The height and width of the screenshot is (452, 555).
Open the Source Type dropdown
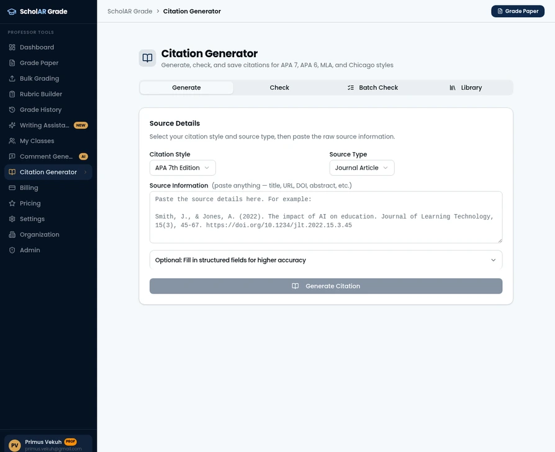(x=362, y=168)
